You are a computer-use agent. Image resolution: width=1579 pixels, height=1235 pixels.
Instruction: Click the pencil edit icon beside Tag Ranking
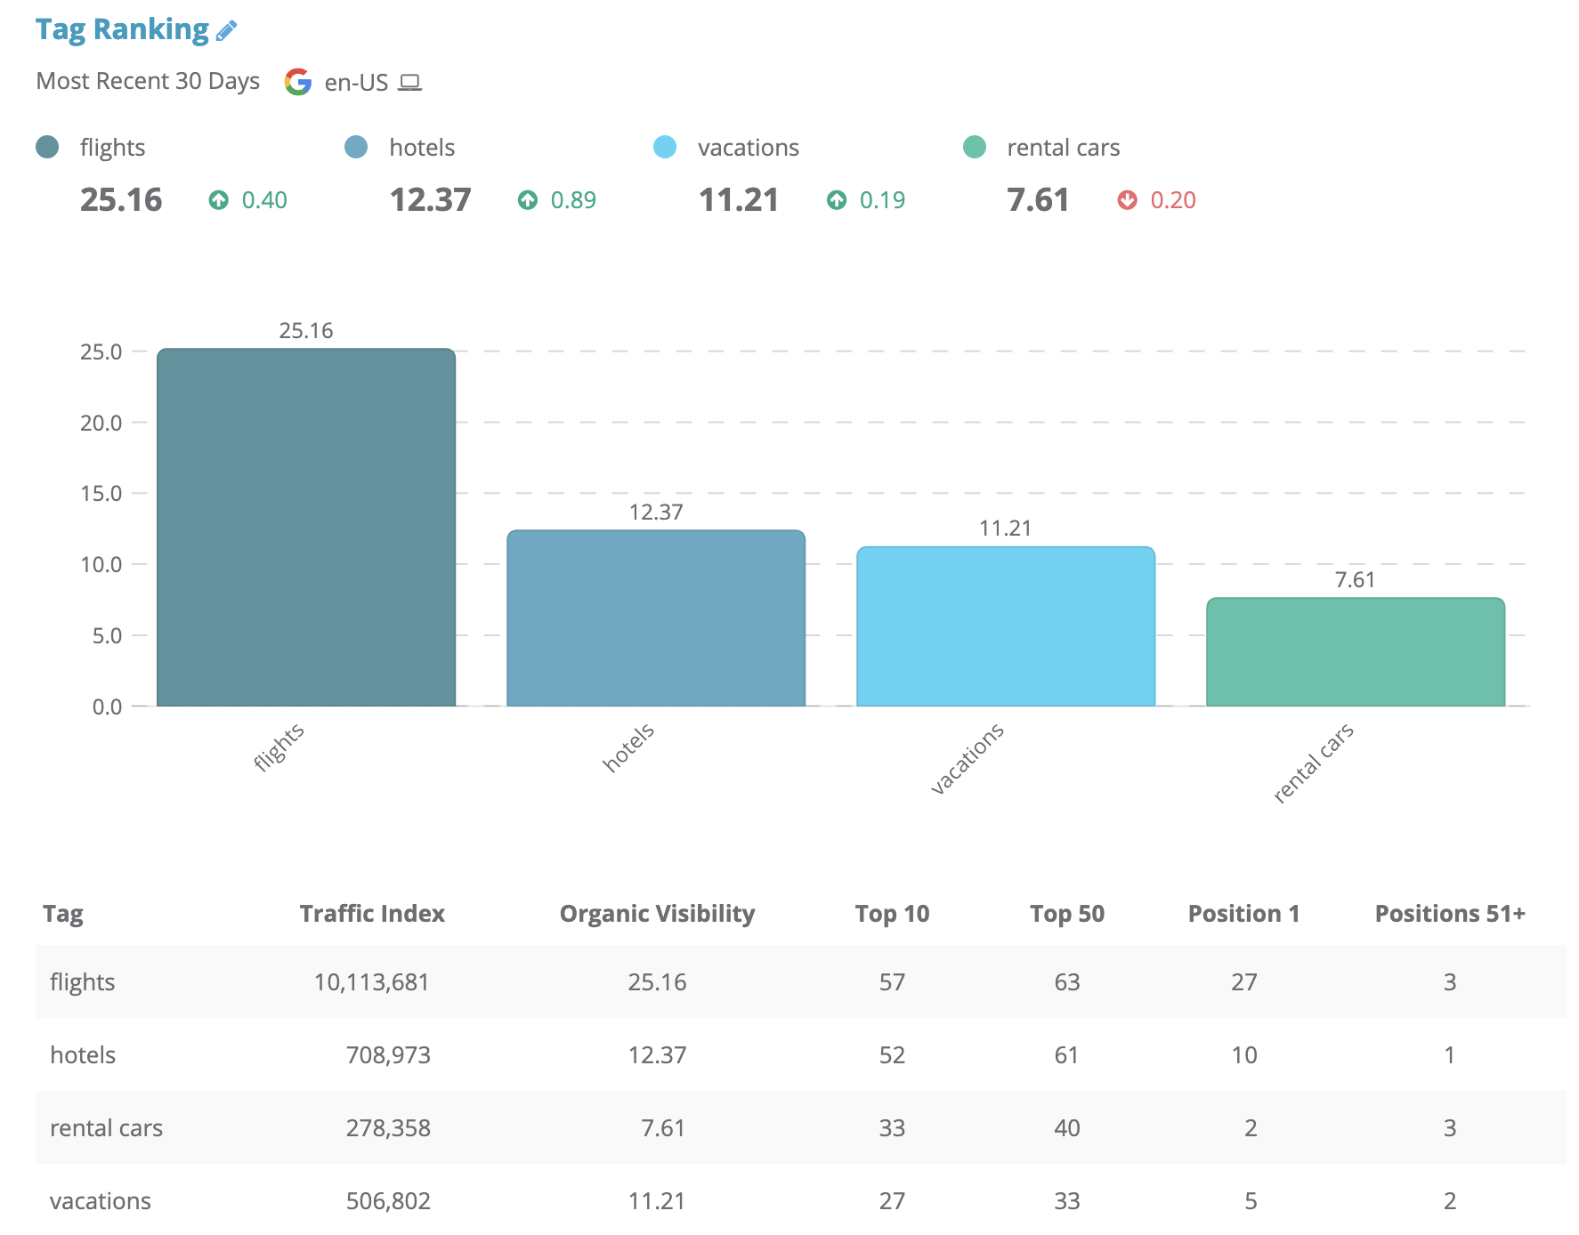[x=227, y=31]
